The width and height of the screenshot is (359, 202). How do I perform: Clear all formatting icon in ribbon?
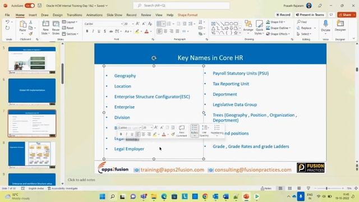150,24
